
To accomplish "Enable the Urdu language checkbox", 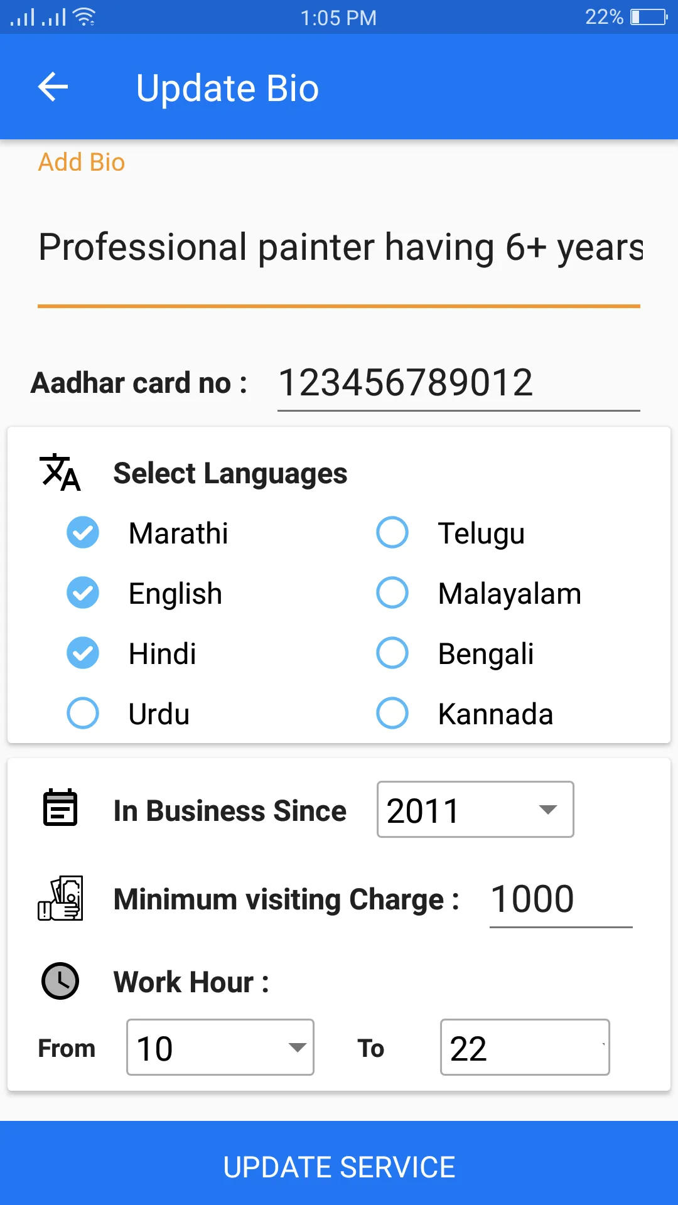I will click(83, 714).
